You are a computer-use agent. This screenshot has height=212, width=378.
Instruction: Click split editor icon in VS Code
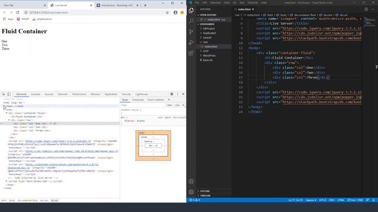tap(366, 9)
